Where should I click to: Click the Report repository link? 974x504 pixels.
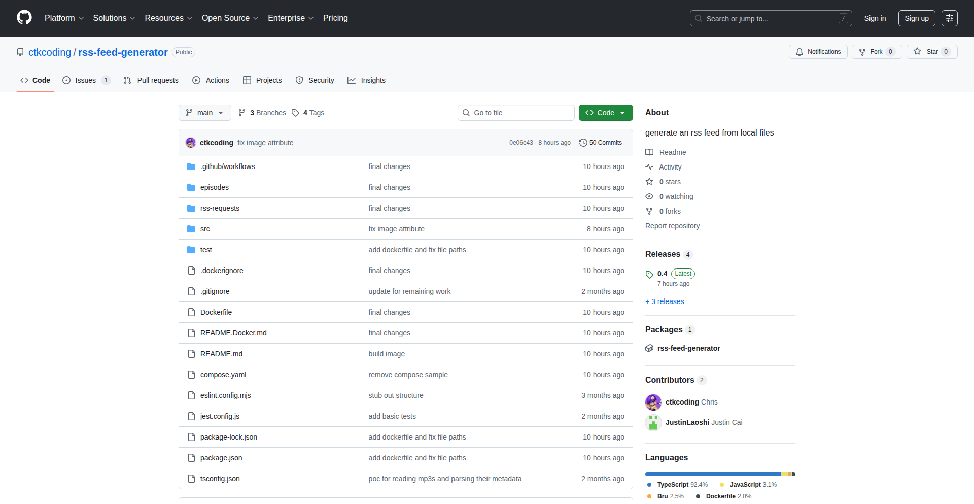pyautogui.click(x=672, y=226)
